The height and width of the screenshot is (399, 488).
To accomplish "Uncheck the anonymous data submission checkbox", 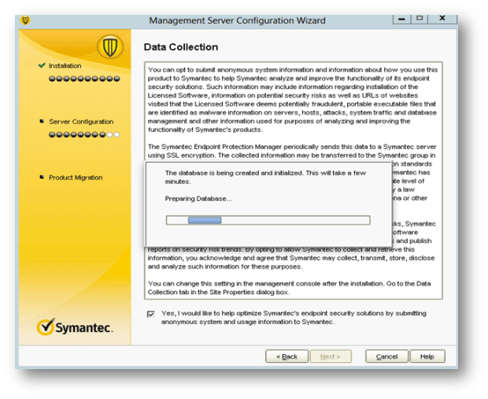I will [151, 314].
